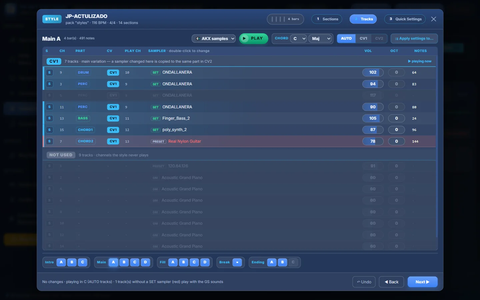Click the poly_synth_2 sampler name
Image resolution: width=480 pixels, height=300 pixels.
click(175, 130)
